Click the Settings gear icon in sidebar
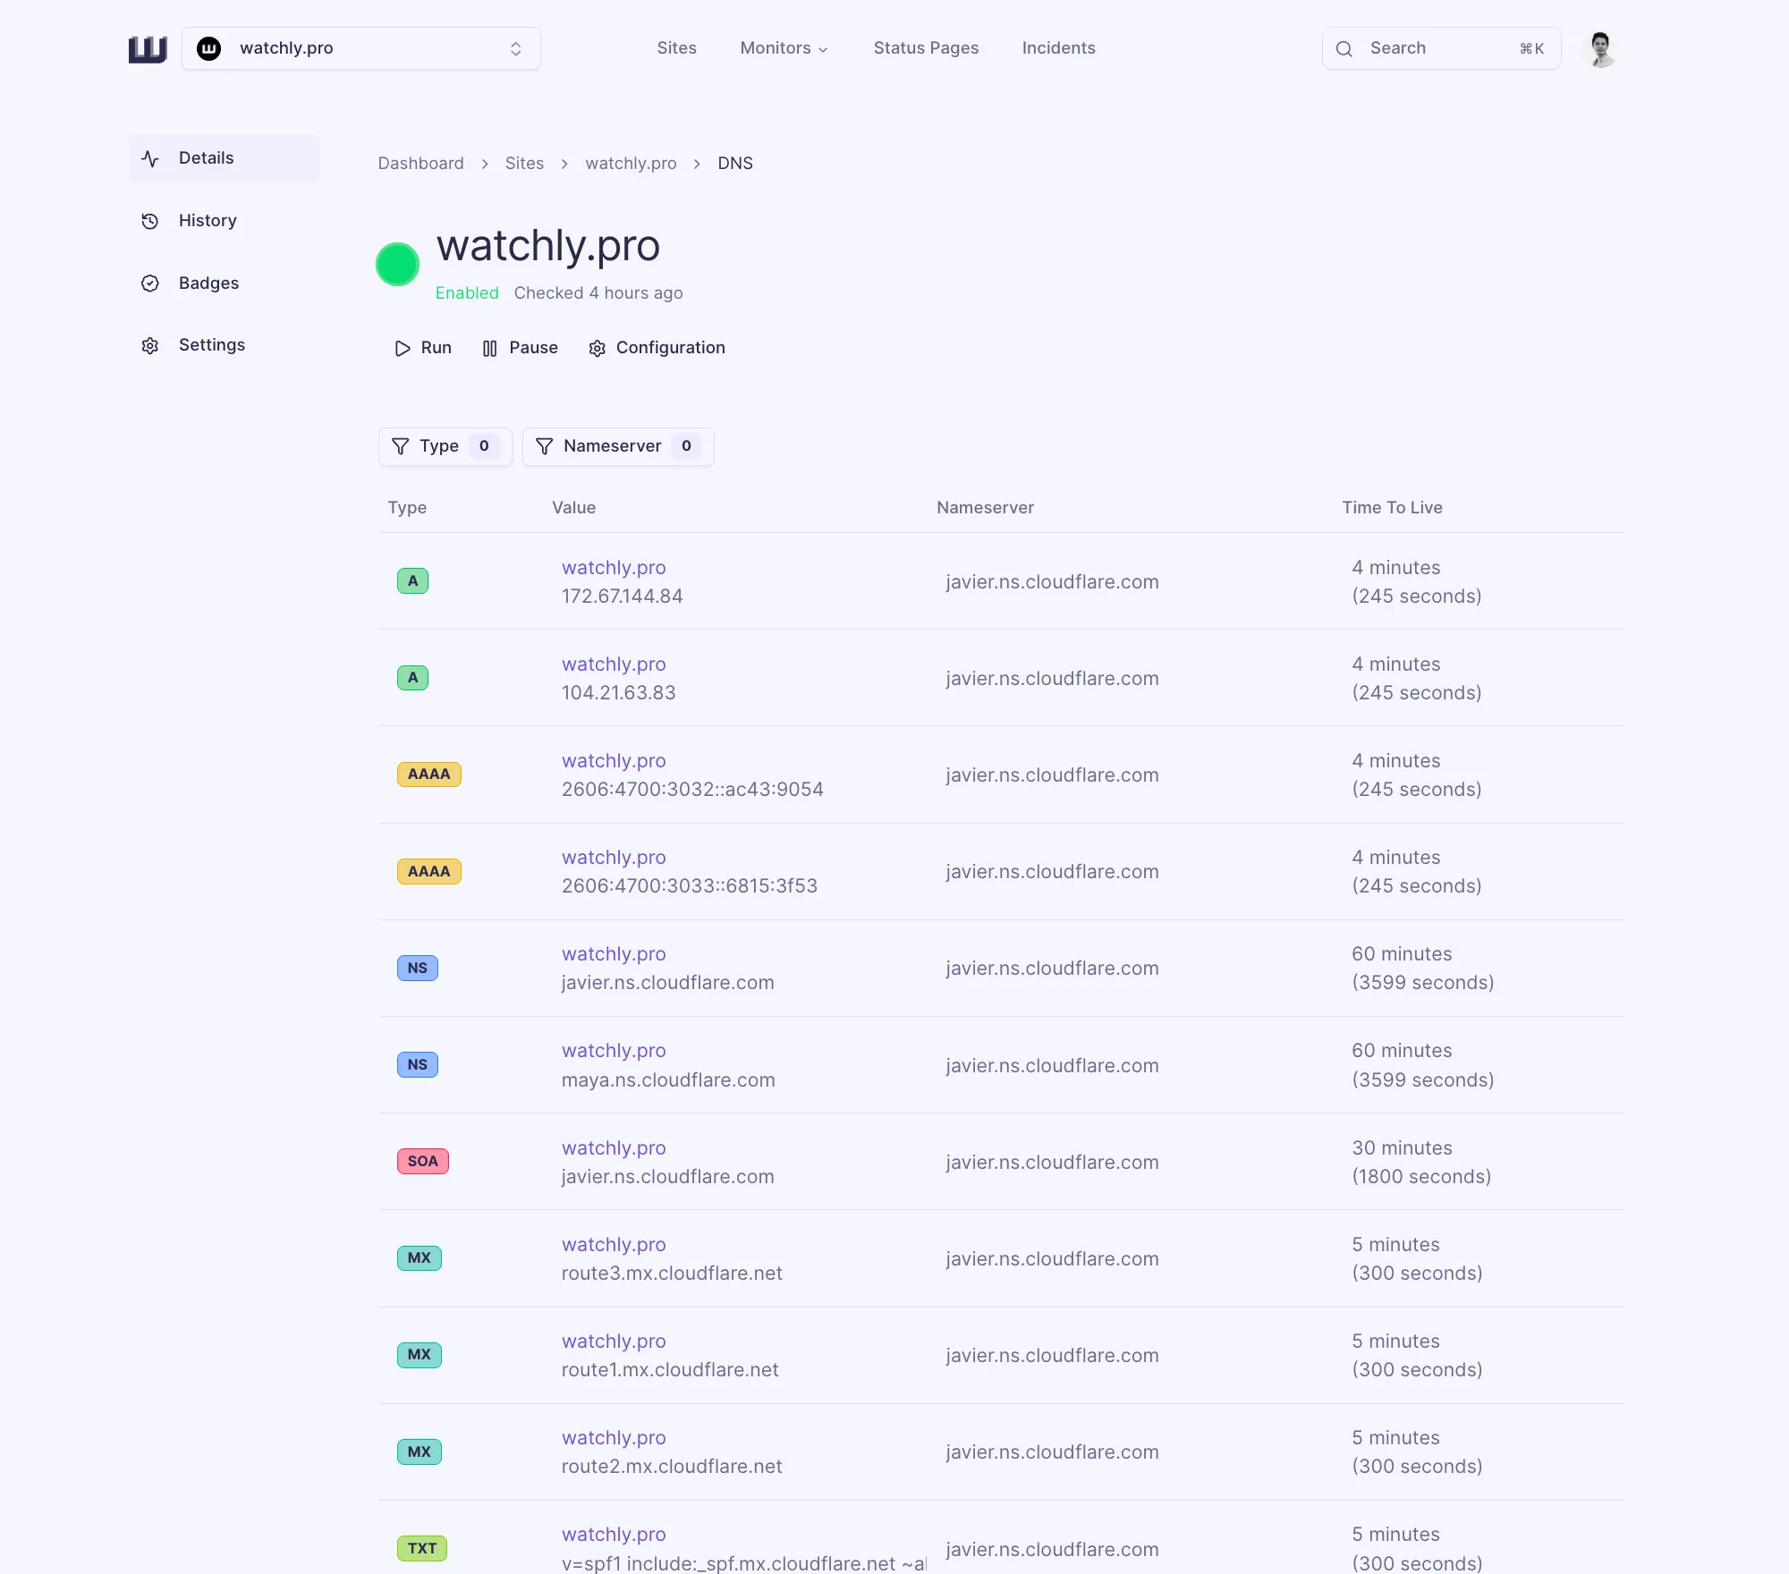Viewport: 1789px width, 1574px height. [x=150, y=345]
